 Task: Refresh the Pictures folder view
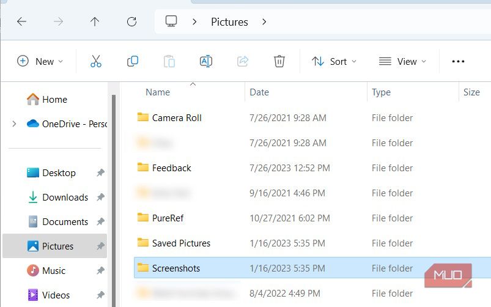click(x=131, y=21)
